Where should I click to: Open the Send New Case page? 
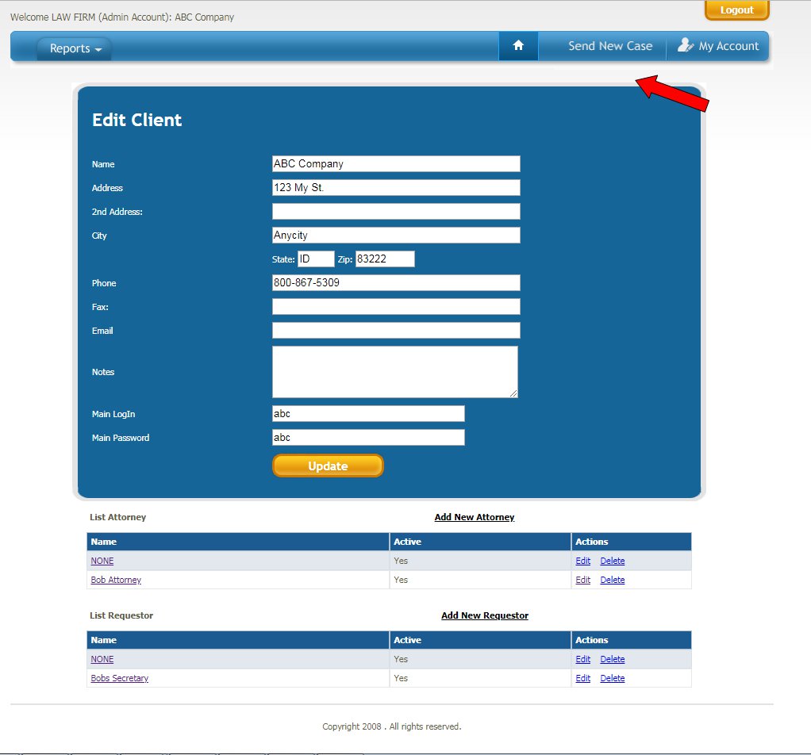pyautogui.click(x=610, y=46)
